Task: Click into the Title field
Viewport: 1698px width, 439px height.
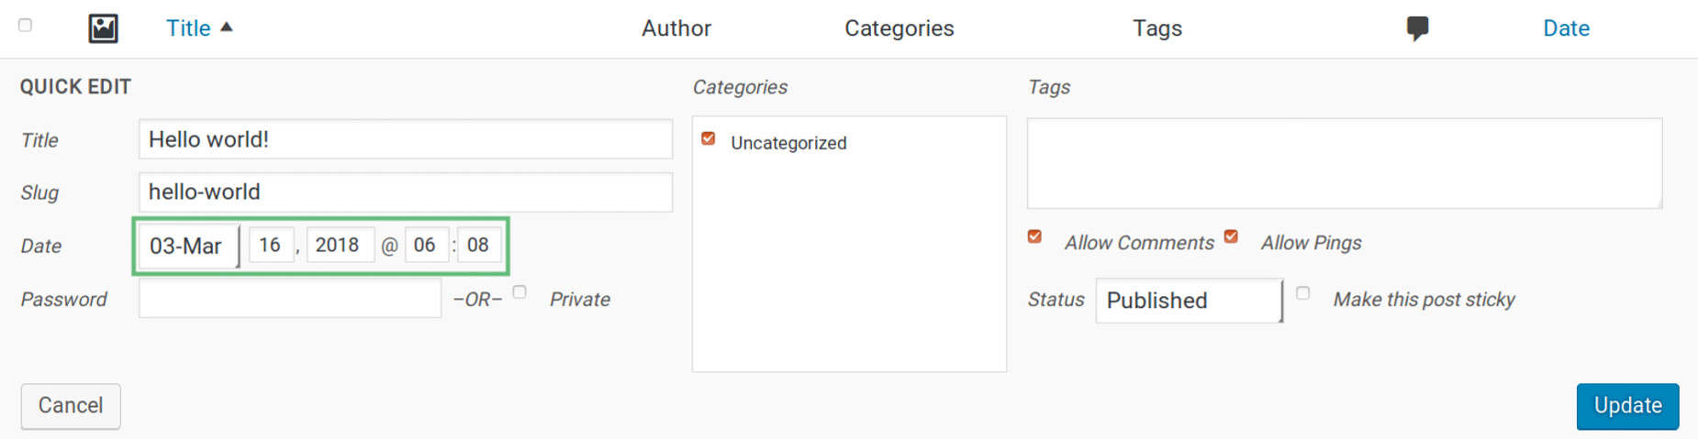Action: [x=406, y=139]
